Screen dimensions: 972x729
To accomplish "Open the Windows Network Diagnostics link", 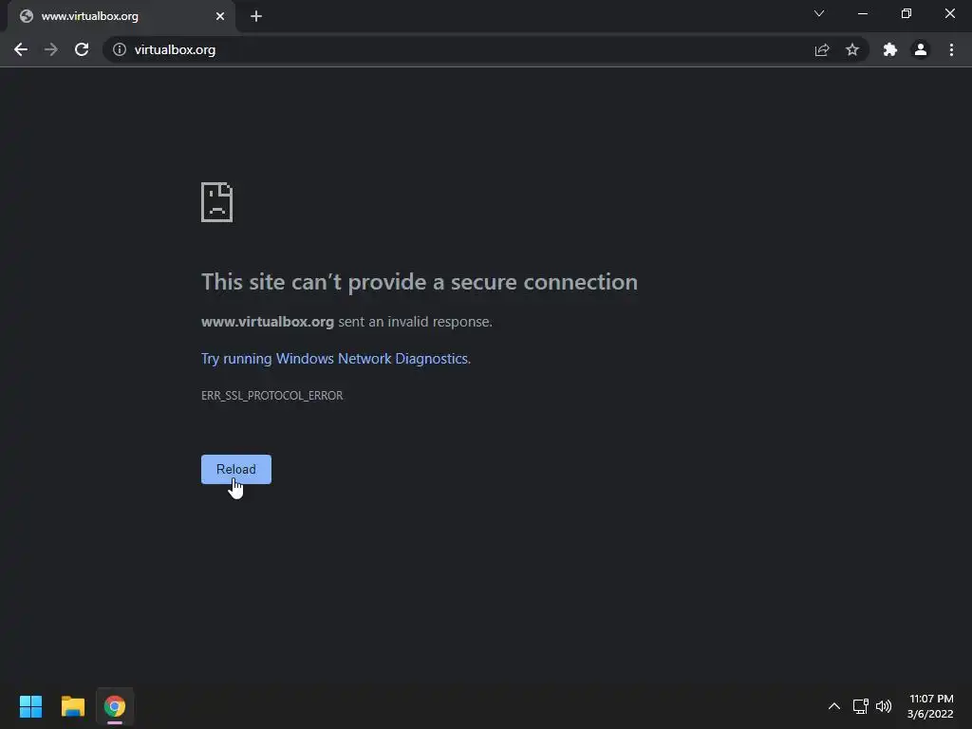I will pyautogui.click(x=335, y=358).
